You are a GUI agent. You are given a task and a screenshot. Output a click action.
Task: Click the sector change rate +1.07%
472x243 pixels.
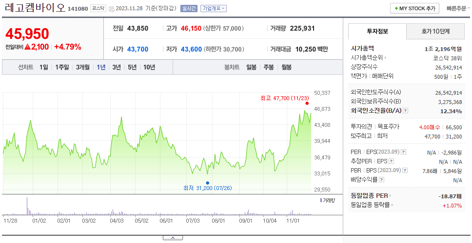[452, 206]
